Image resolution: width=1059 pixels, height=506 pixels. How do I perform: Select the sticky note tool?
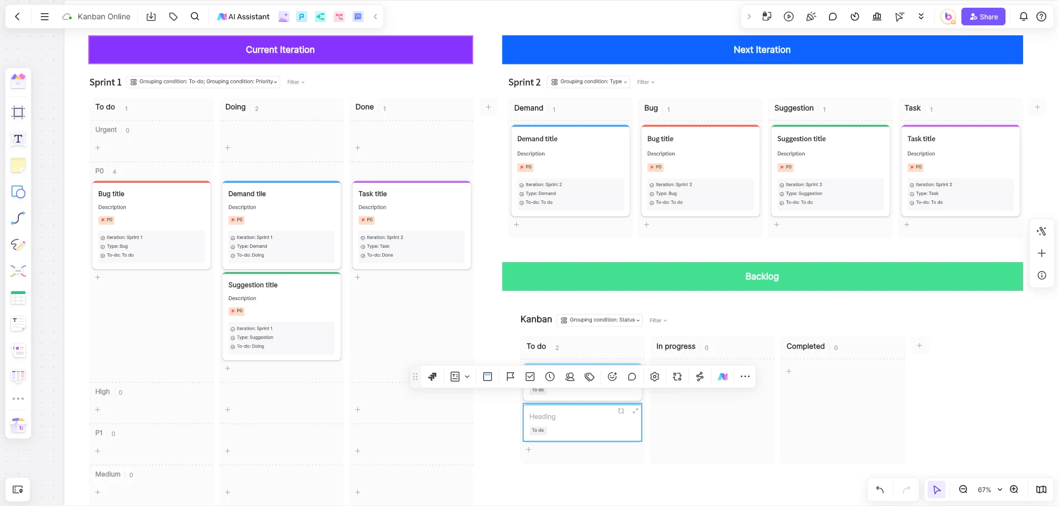pos(18,165)
